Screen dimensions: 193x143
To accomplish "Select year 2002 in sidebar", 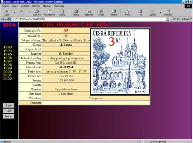I will (8, 79).
